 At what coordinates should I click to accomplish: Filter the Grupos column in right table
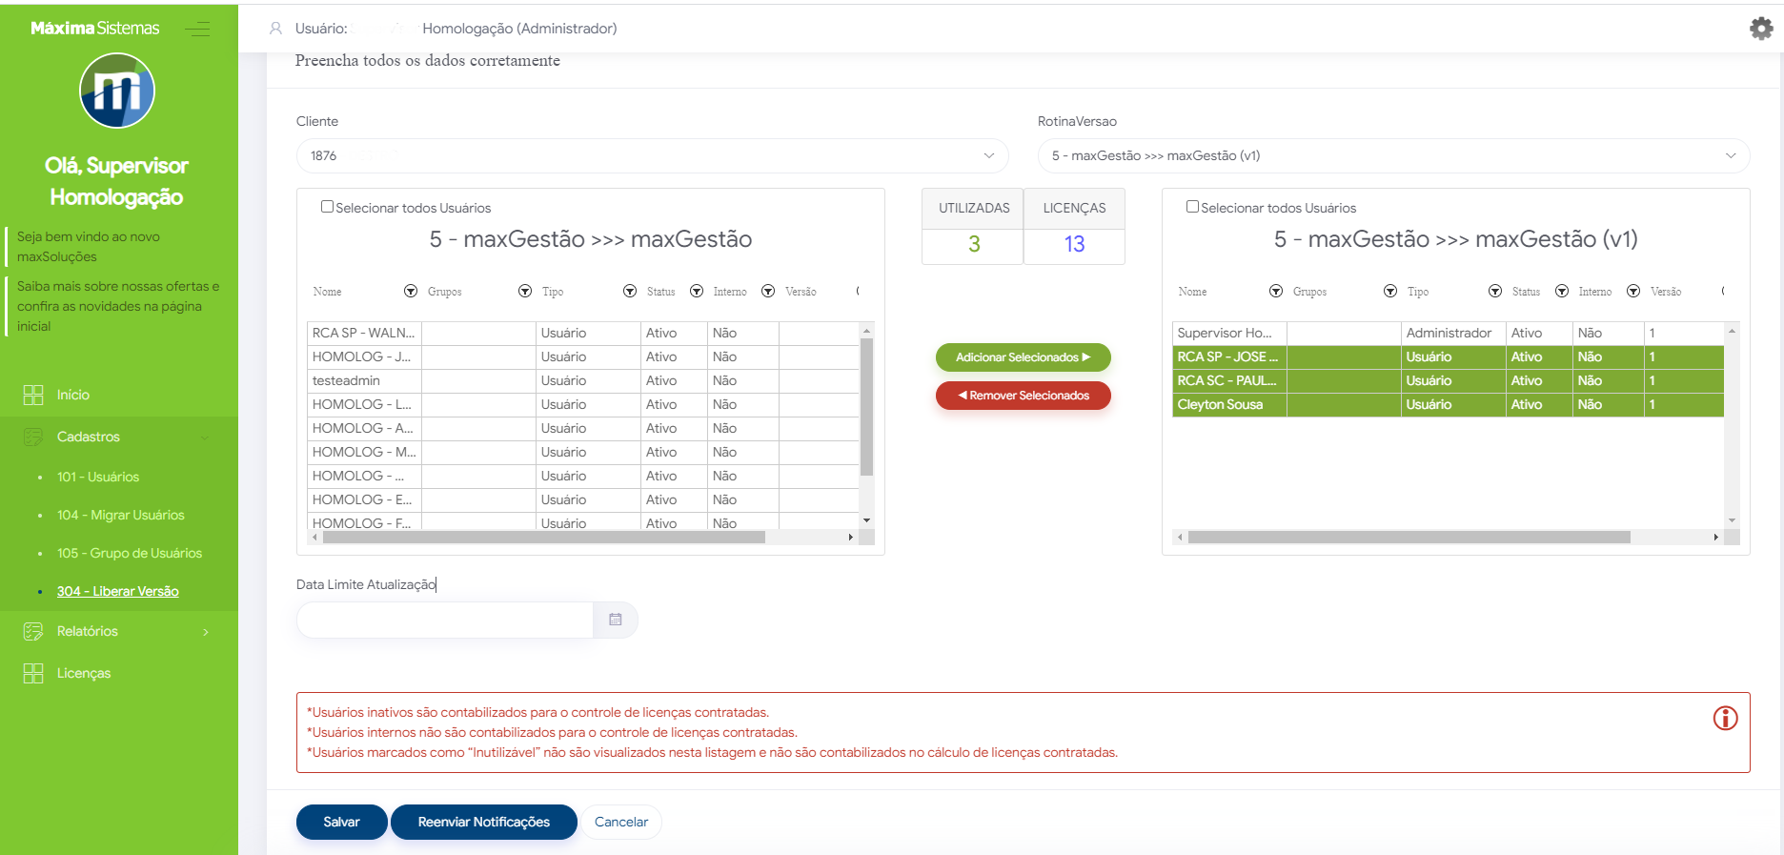coord(1390,291)
